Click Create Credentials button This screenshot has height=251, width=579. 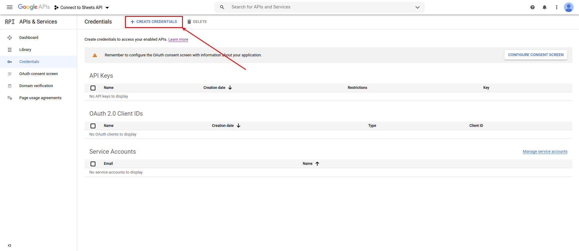click(x=154, y=22)
